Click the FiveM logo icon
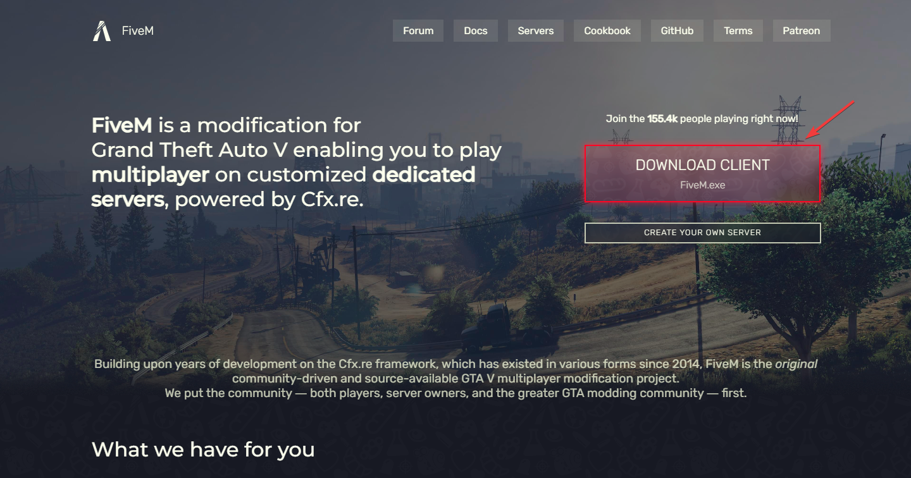911x478 pixels. [x=102, y=31]
